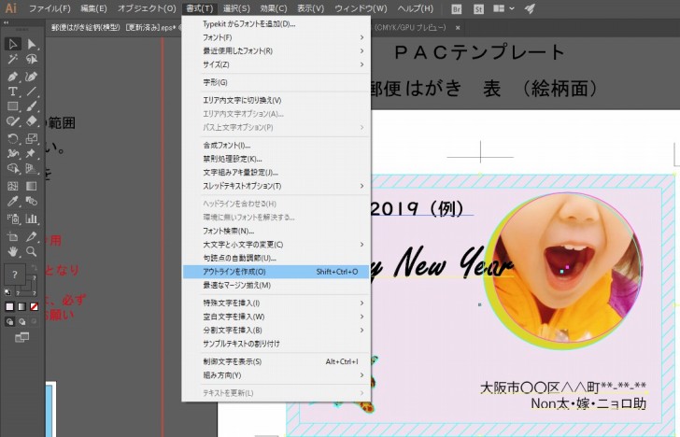Select the Column Graph tool
Viewport: 680px width, 437px height.
point(31,218)
